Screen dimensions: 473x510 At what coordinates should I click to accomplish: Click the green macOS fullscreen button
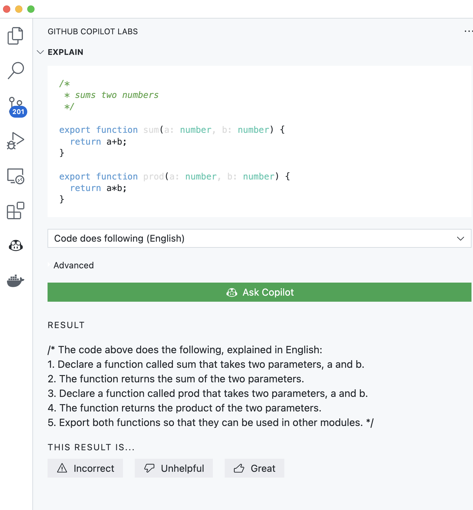(x=31, y=9)
